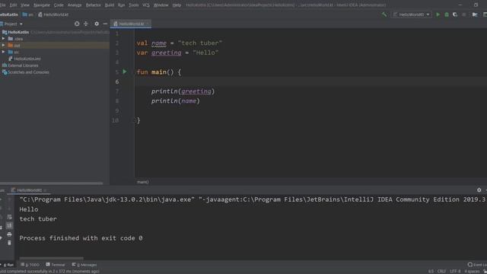487x274 pixels.
Task: Open the HelloWorldKt run configuration dropdown
Action: pos(411,14)
